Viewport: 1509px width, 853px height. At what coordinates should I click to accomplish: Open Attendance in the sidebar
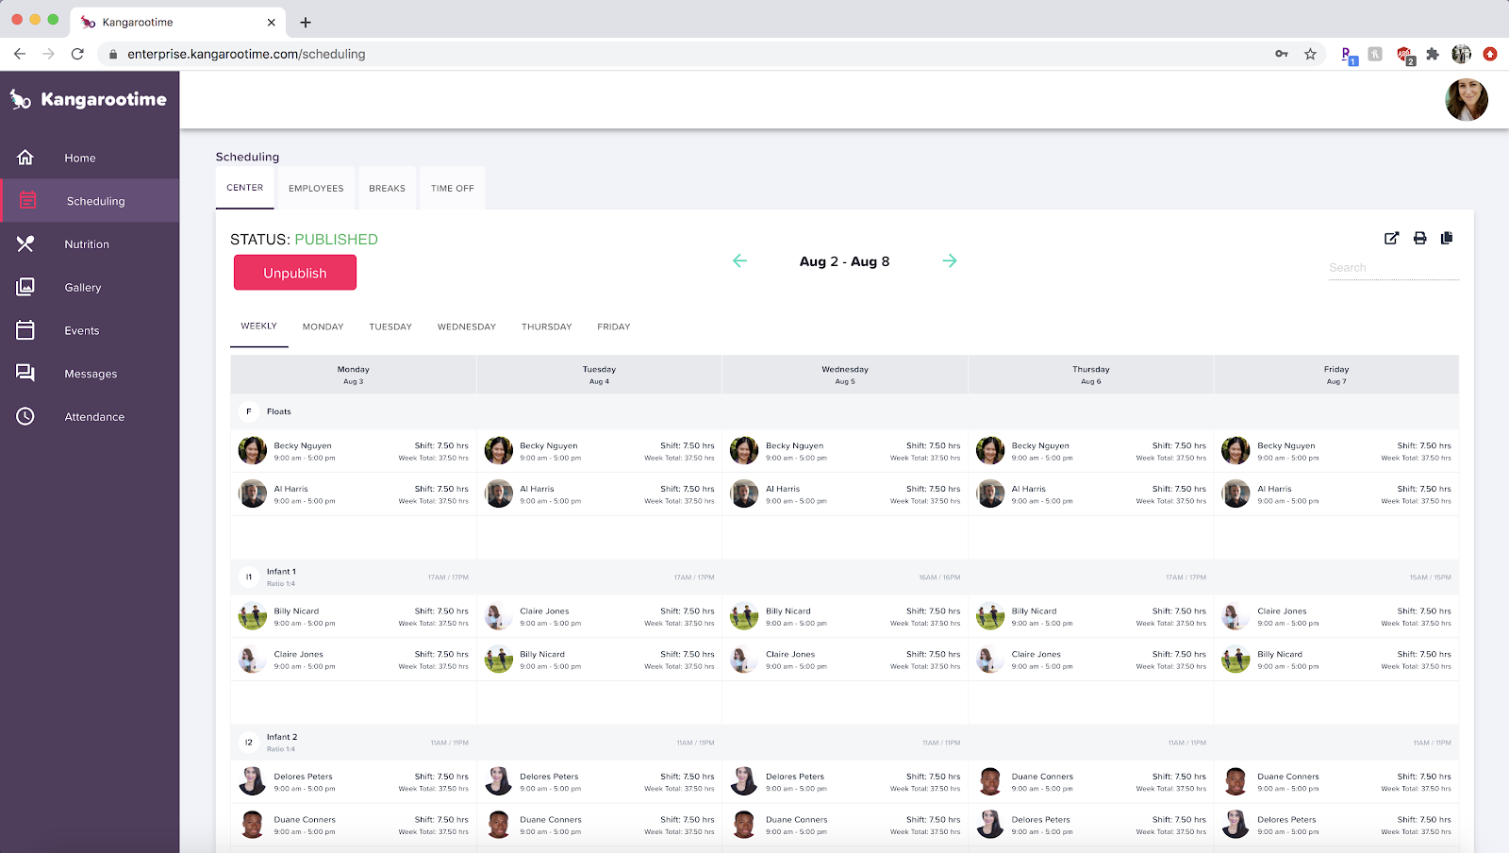(94, 417)
